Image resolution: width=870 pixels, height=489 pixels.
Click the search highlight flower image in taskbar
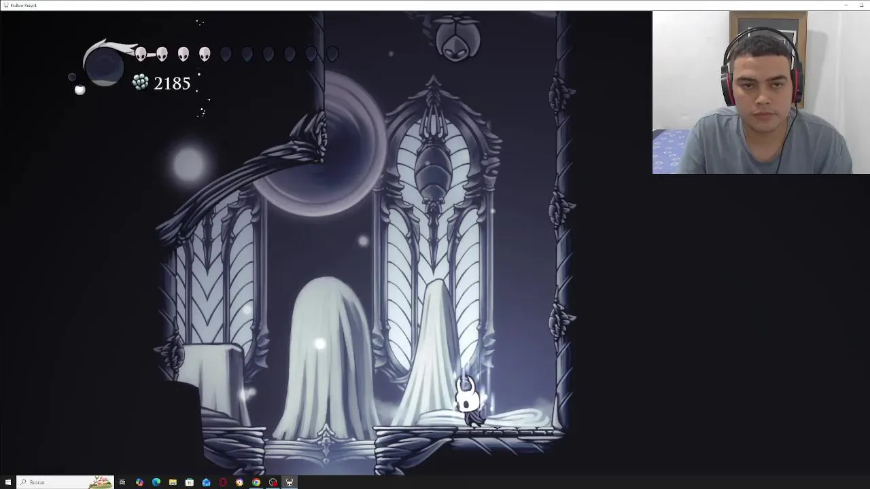pyautogui.click(x=100, y=482)
